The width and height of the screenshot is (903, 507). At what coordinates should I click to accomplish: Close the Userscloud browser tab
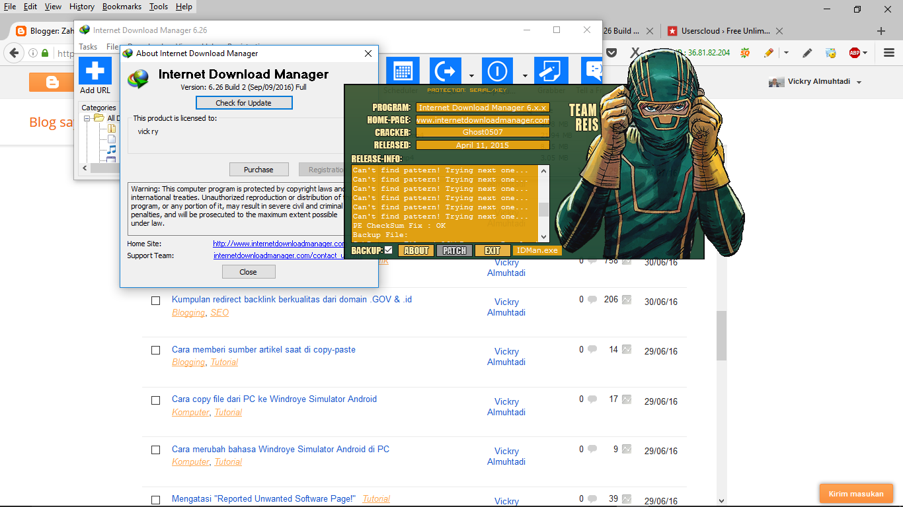(779, 31)
